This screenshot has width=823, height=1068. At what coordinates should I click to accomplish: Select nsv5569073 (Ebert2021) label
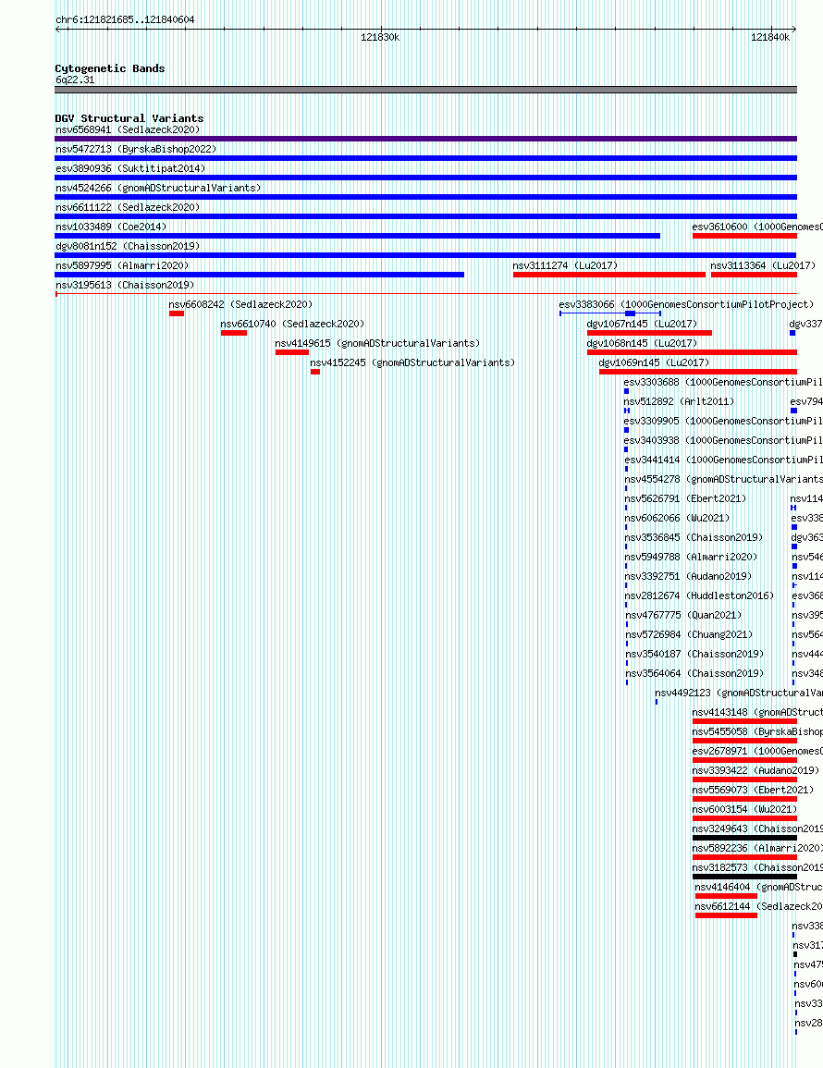coord(754,790)
